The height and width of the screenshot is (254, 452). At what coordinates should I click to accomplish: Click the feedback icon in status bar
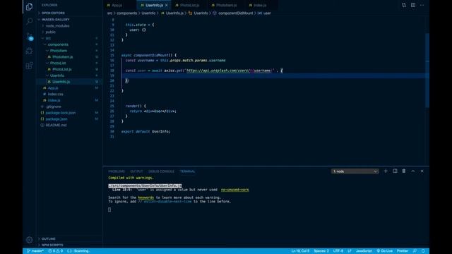415,251
